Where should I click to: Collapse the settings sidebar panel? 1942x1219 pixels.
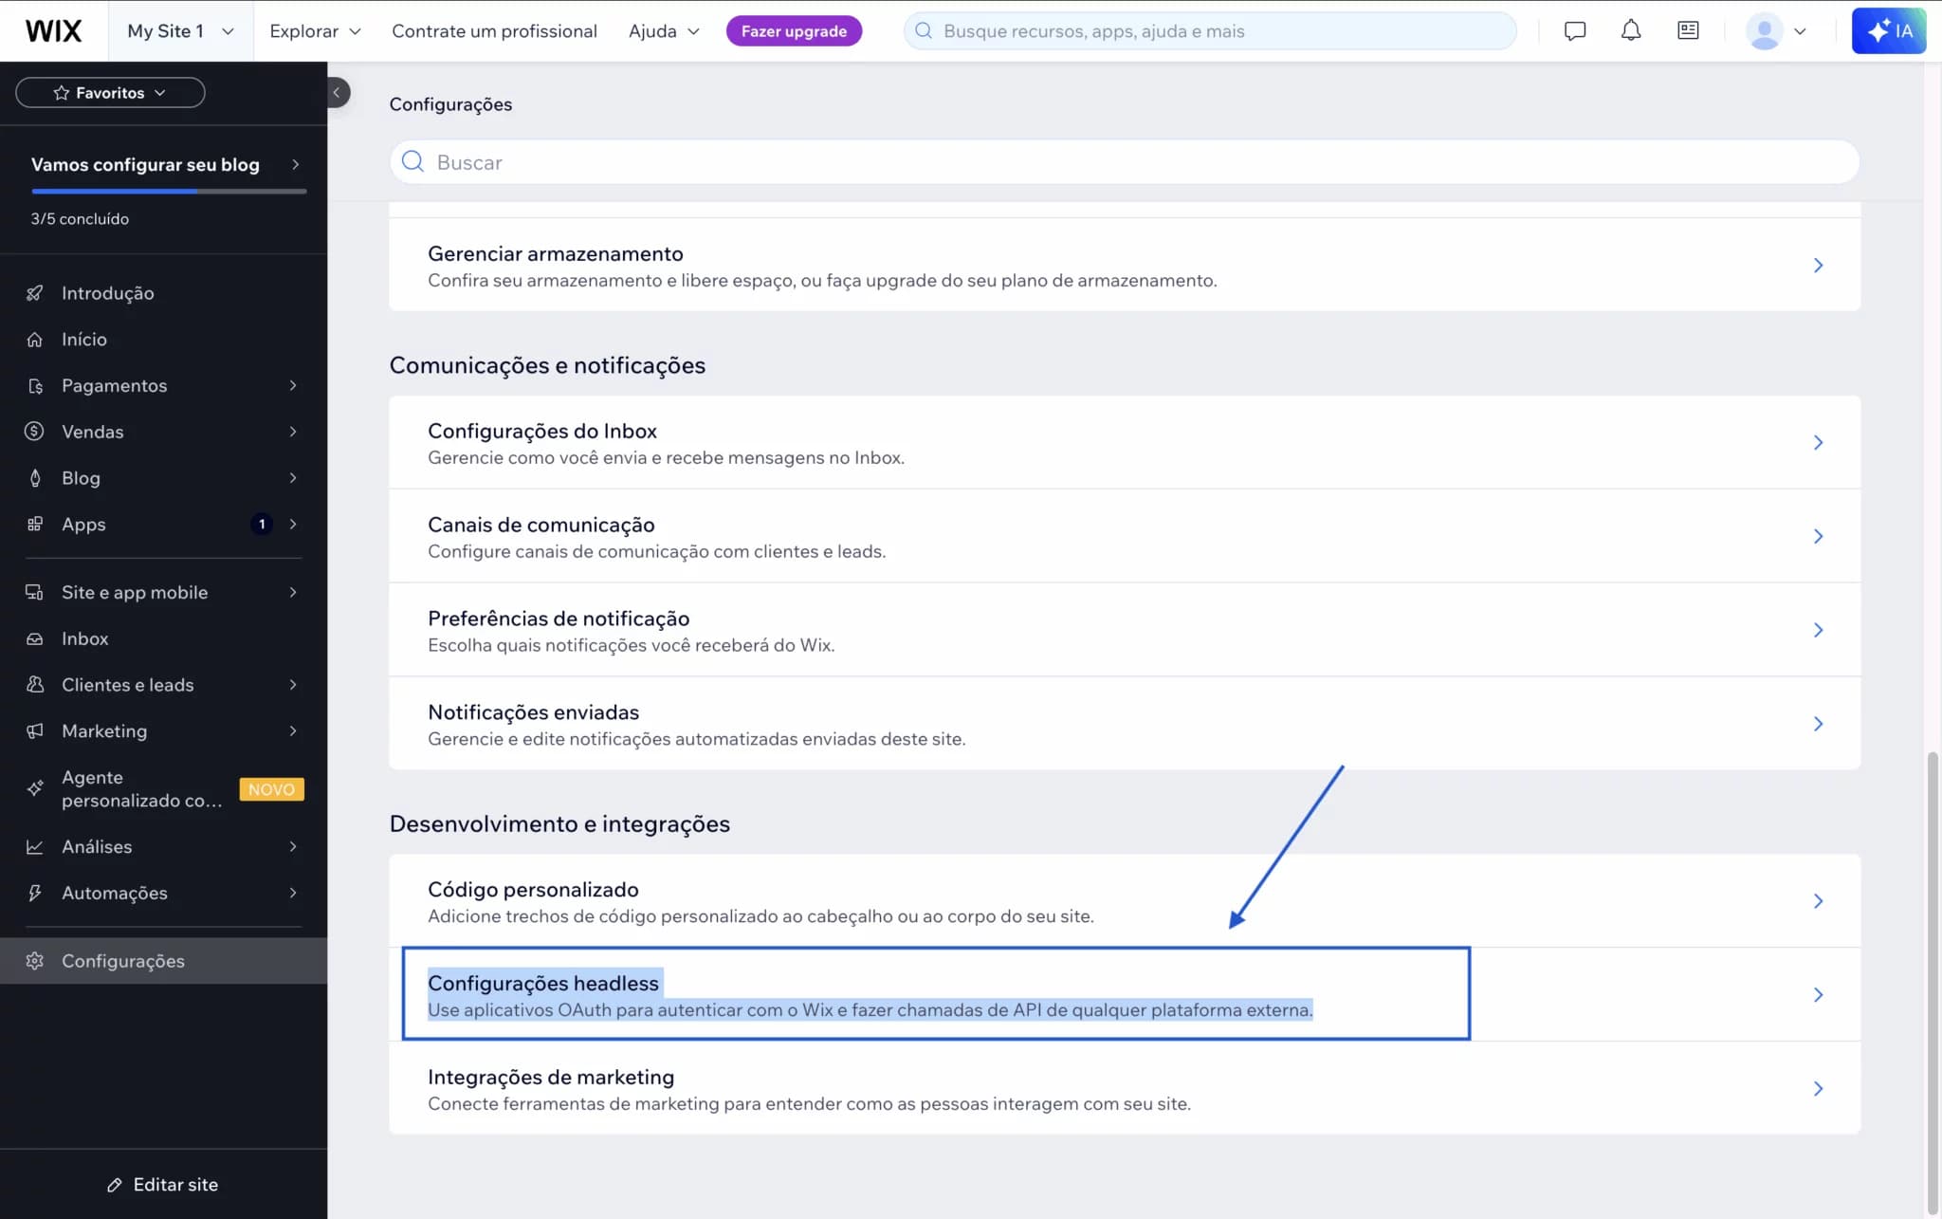pos(338,92)
